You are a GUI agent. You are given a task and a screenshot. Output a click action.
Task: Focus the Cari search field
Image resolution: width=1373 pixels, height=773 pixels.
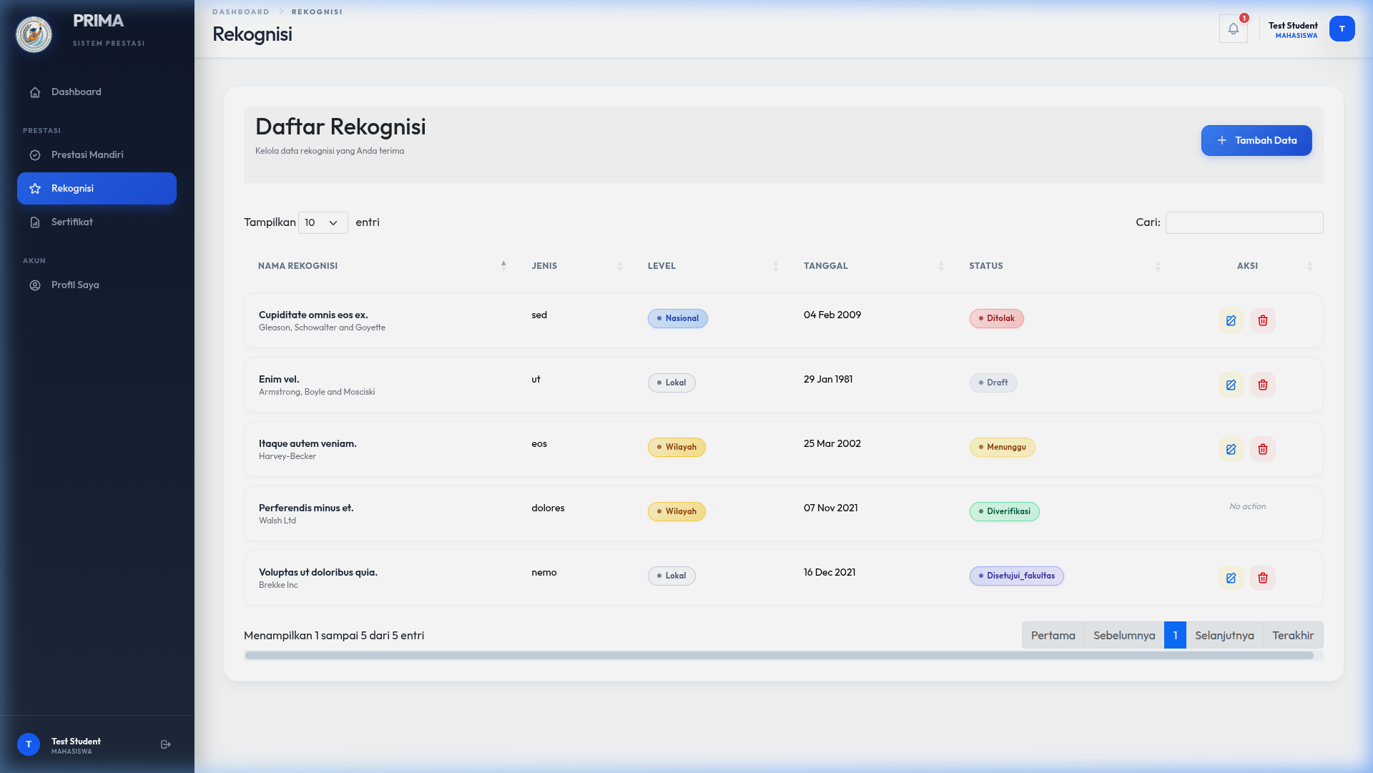coord(1244,222)
